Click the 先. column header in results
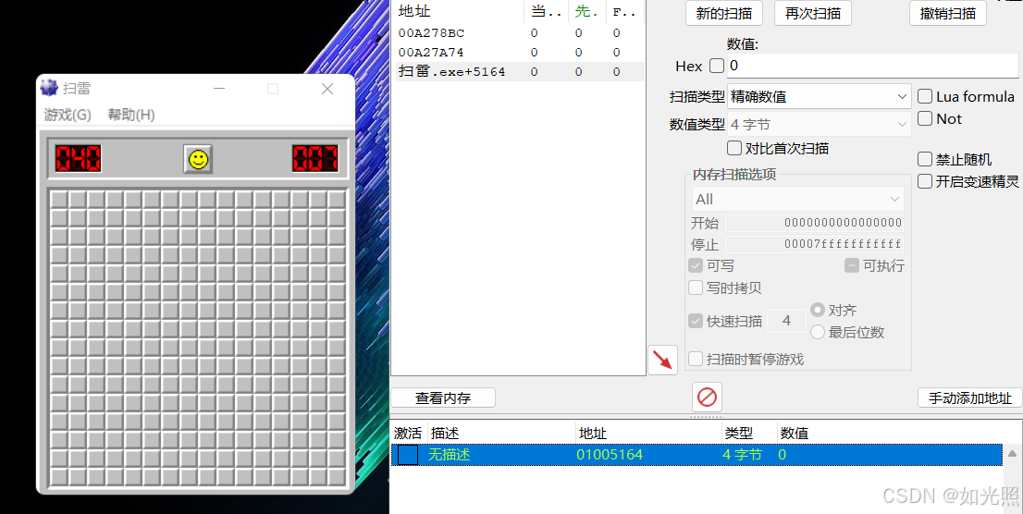The image size is (1023, 514). click(x=585, y=12)
